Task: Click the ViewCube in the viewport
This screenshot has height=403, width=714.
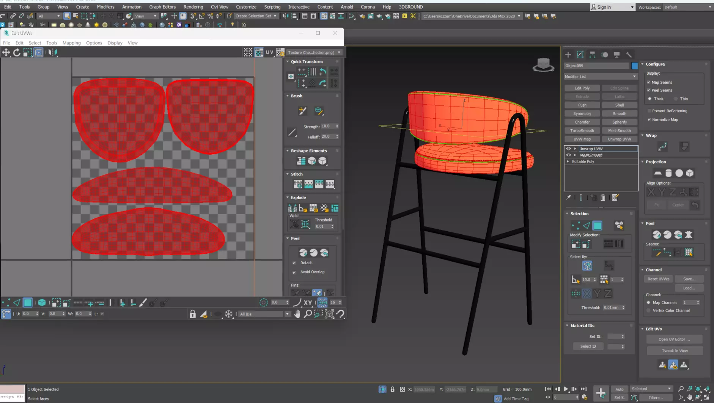Action: coord(544,65)
